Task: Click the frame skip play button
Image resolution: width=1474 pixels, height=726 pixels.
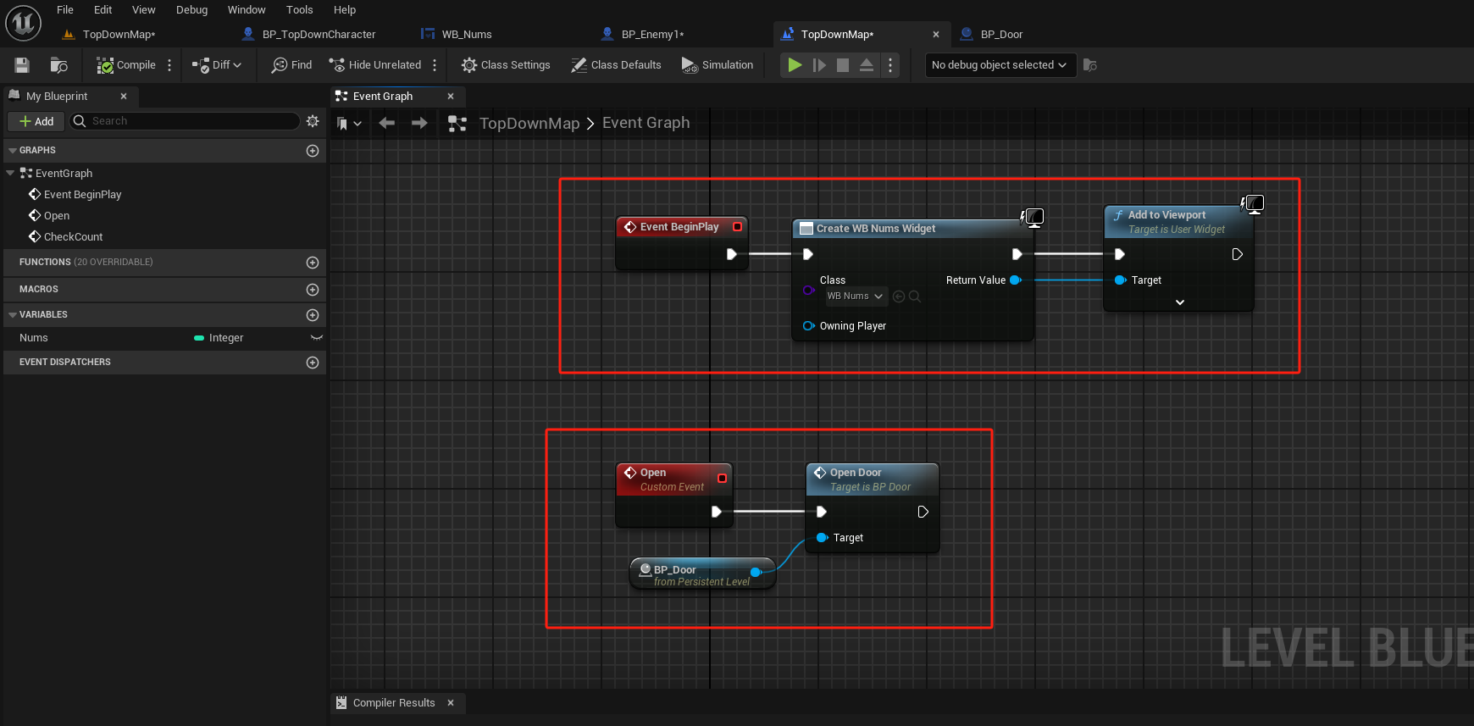Action: (x=819, y=65)
